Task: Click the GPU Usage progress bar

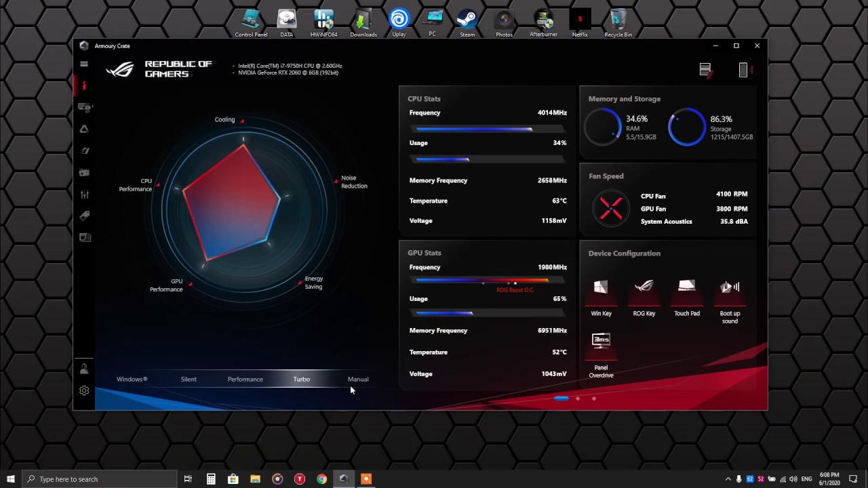Action: (x=488, y=313)
